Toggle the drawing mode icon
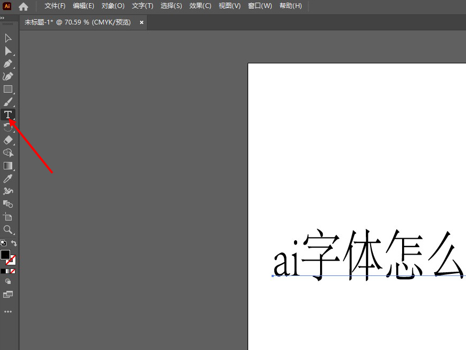466x350 pixels. pos(8,281)
